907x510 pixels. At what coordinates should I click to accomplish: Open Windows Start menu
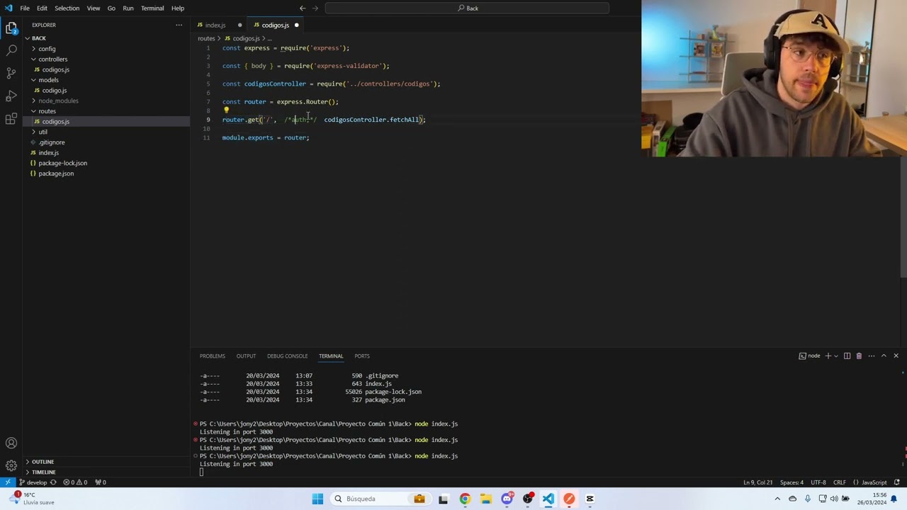(x=317, y=499)
